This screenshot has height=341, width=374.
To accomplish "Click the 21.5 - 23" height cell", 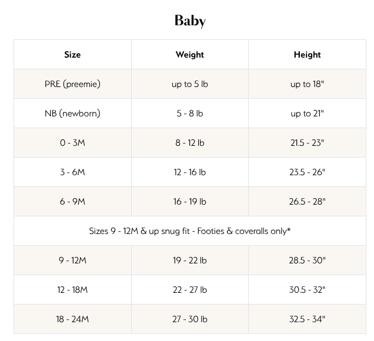I will point(307,143).
